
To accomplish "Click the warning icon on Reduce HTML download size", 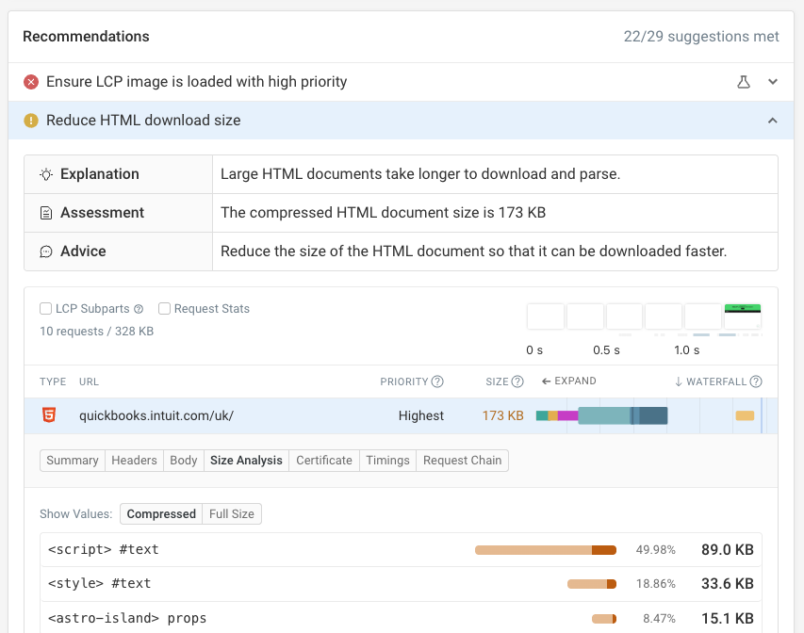I will pyautogui.click(x=31, y=121).
